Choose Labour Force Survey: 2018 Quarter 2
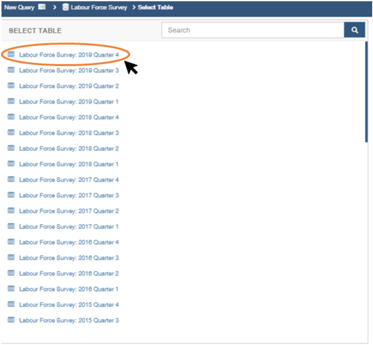Image resolution: width=373 pixels, height=345 pixels. point(69,149)
